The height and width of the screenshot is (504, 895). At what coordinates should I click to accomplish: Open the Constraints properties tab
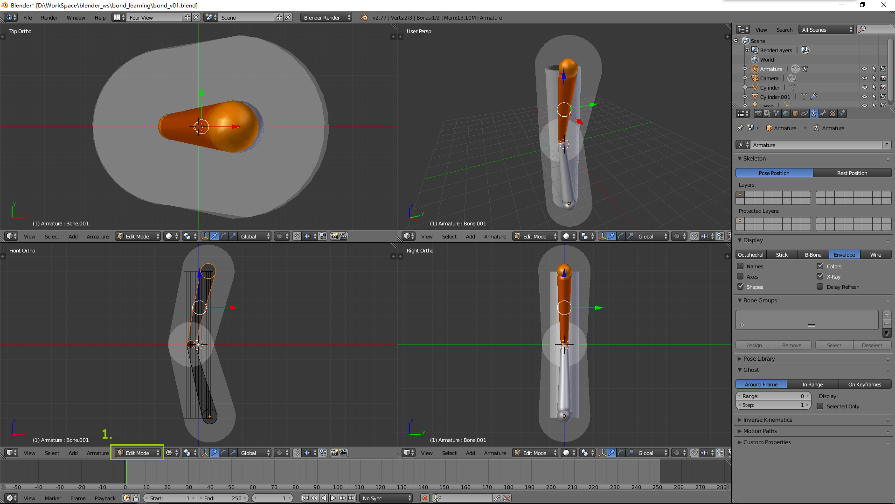pyautogui.click(x=805, y=113)
